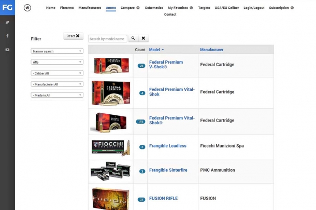Click the Vital-Shok thumbnail in the count 4 row
Screen dimensions: 316x210
(x=111, y=93)
